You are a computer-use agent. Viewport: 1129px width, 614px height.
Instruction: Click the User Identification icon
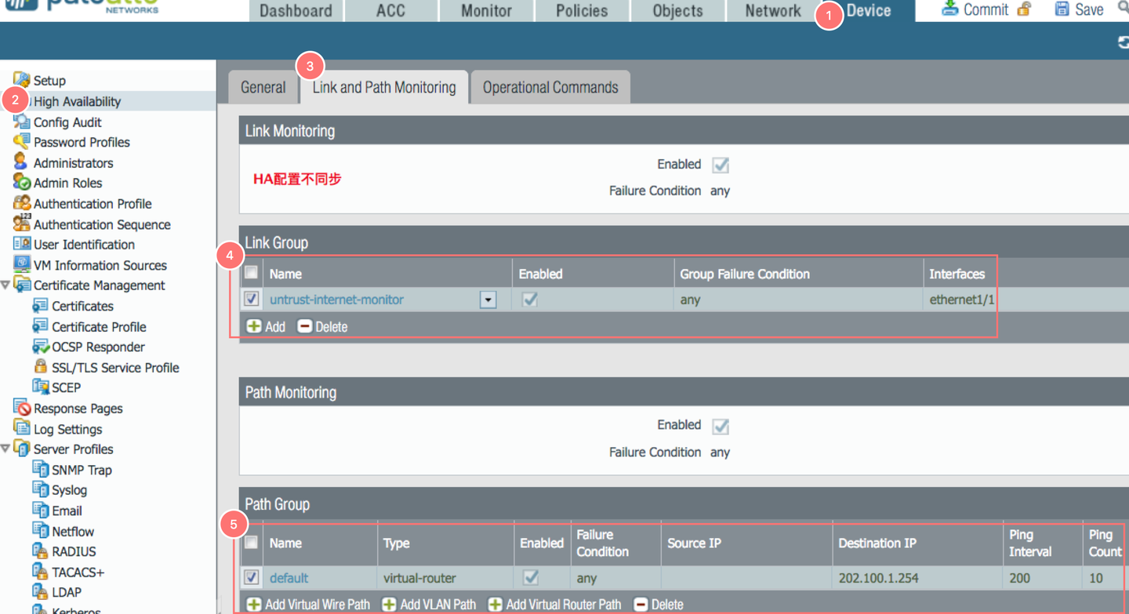(22, 244)
